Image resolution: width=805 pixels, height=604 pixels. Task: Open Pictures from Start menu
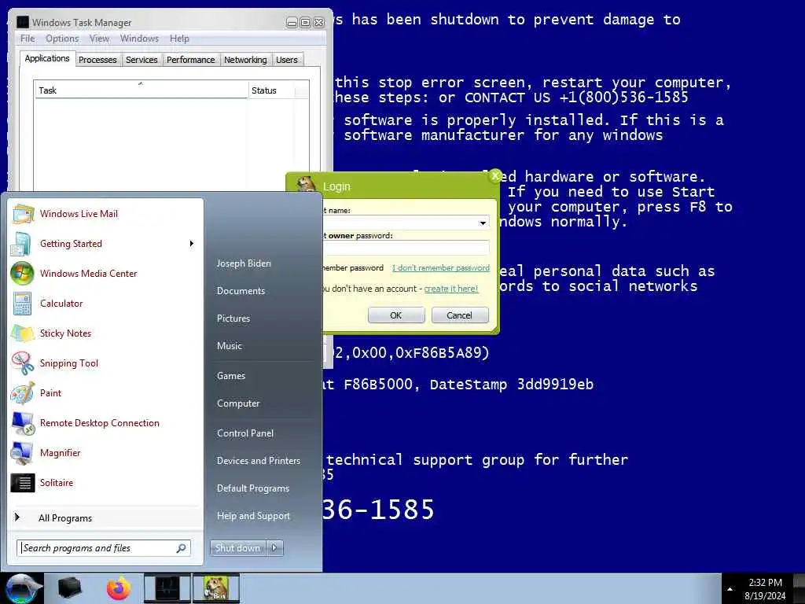(233, 319)
